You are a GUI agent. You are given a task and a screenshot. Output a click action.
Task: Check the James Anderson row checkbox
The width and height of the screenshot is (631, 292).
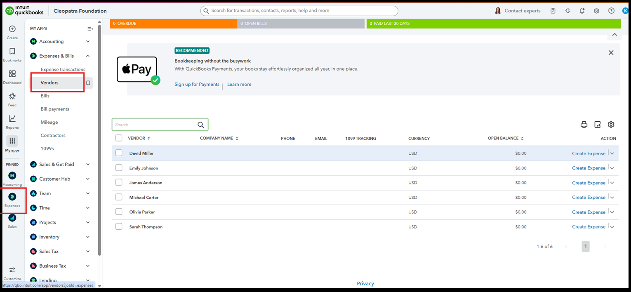[x=119, y=182]
